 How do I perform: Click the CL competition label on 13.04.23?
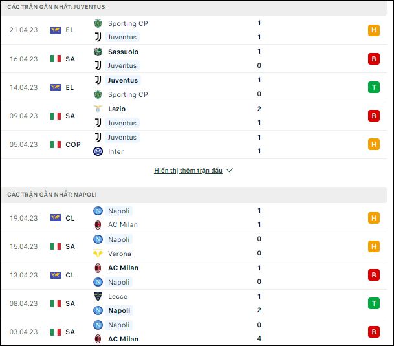[x=70, y=275]
